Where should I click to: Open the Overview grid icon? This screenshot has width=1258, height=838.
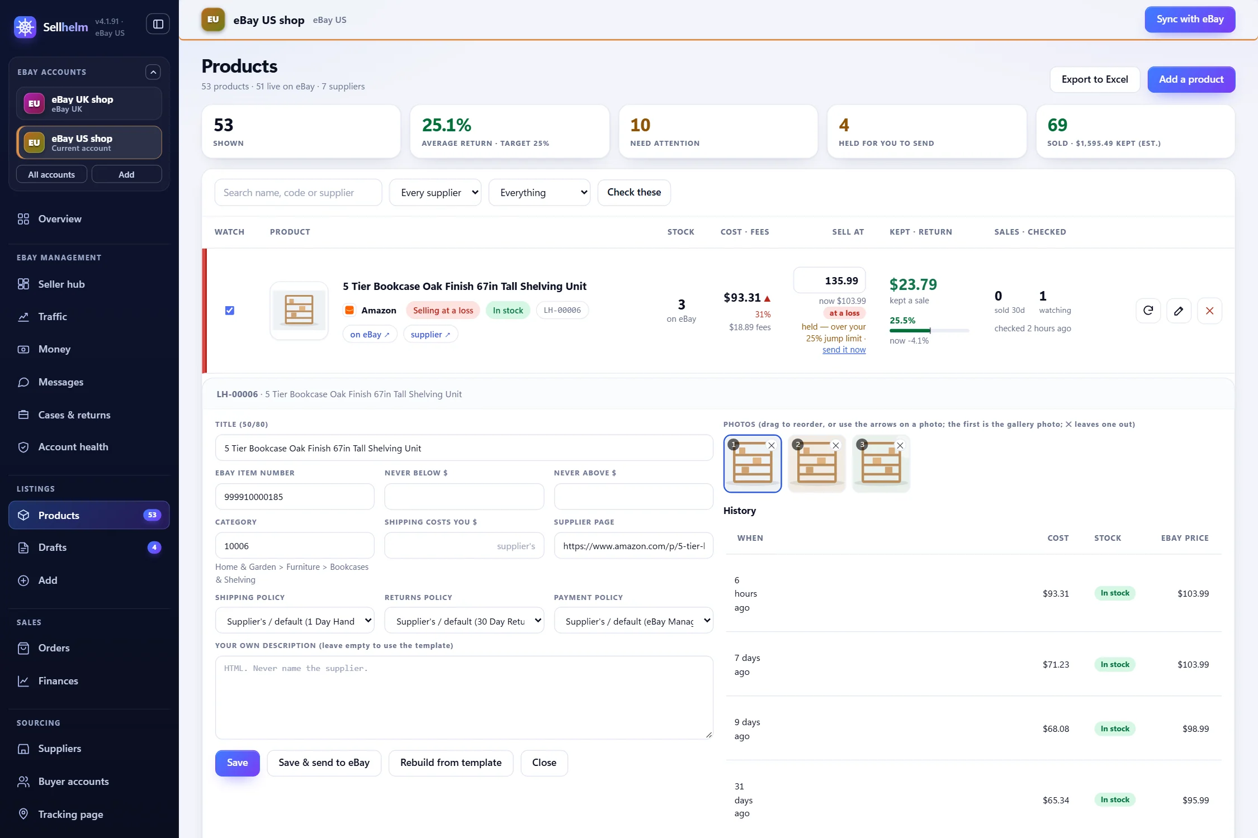[23, 219]
